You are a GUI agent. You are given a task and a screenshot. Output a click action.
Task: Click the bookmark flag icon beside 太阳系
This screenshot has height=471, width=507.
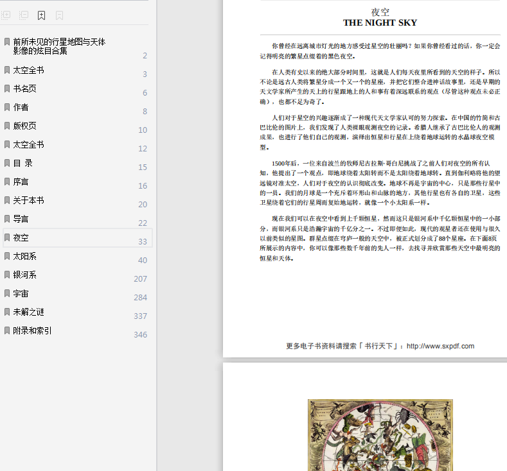tap(7, 256)
